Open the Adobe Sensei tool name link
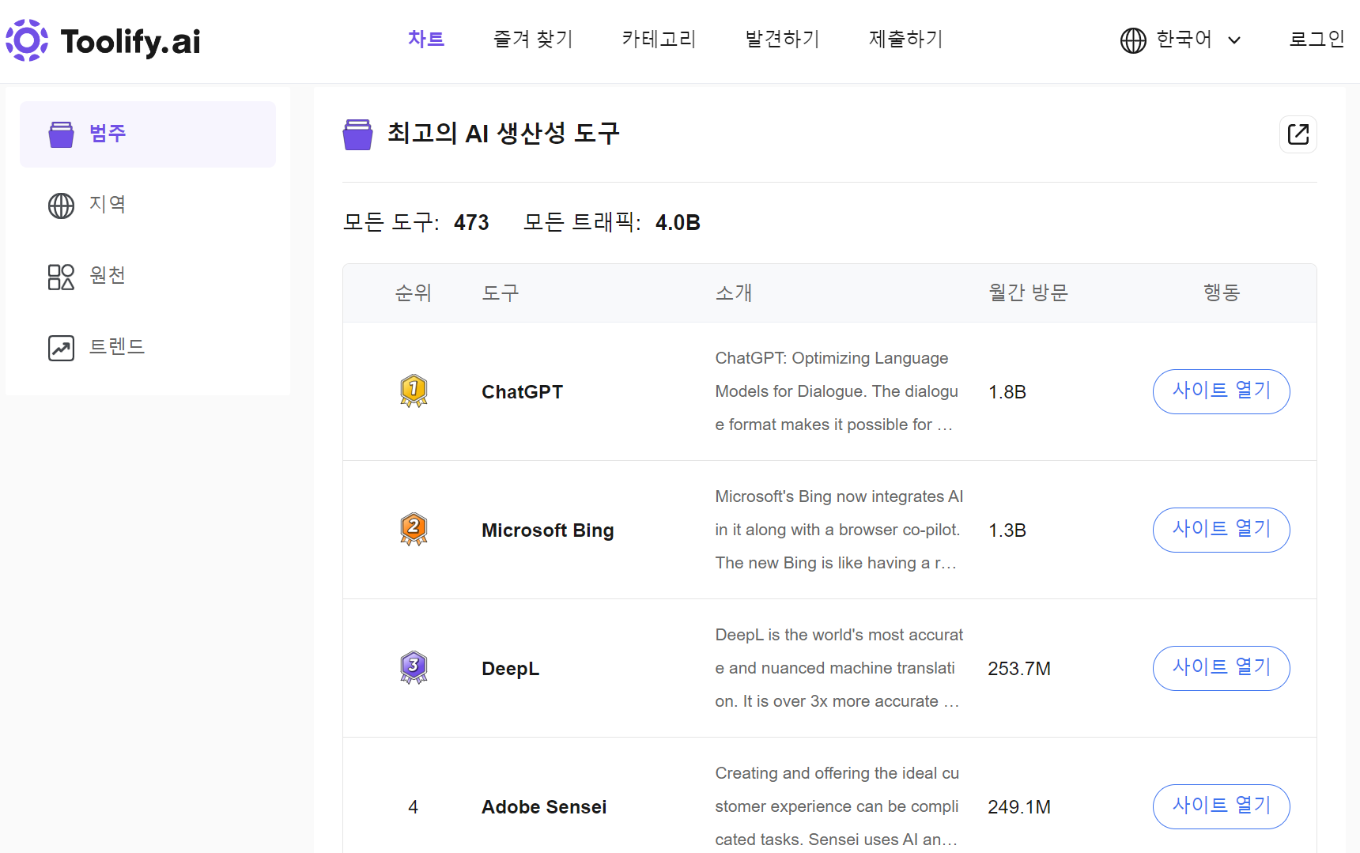The width and height of the screenshot is (1360, 853). coord(544,807)
